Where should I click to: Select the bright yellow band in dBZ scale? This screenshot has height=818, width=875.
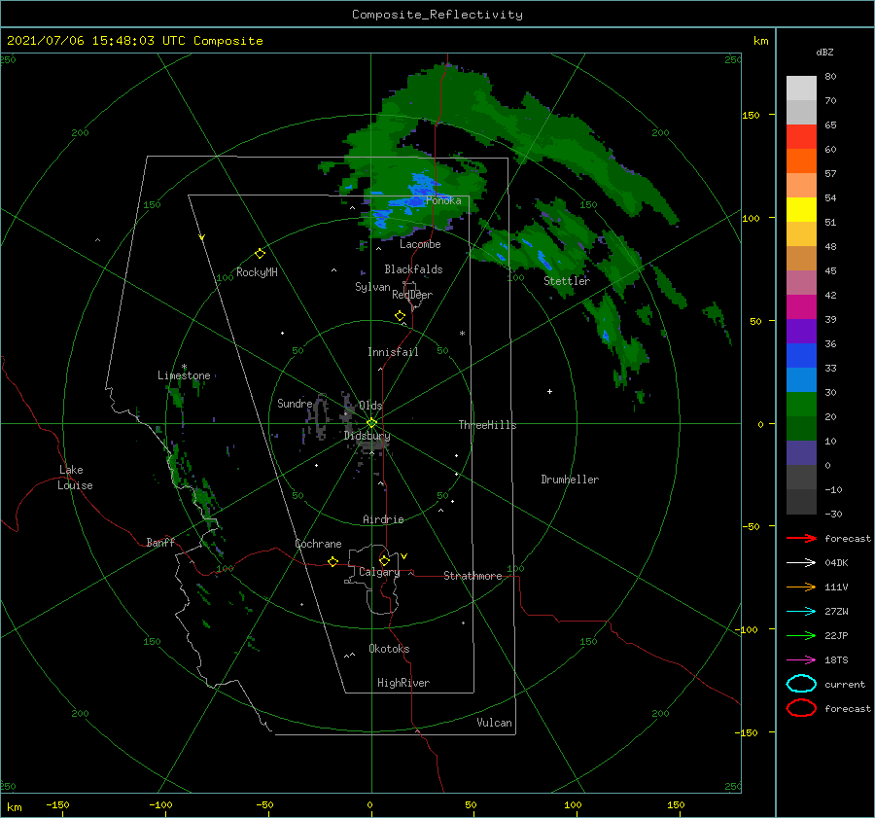[801, 210]
